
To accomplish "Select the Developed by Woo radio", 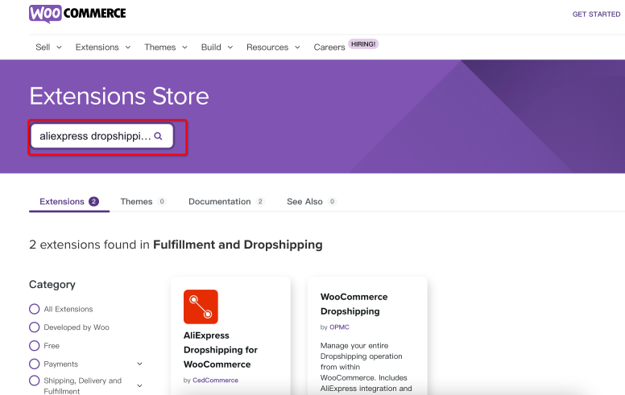I will pyautogui.click(x=35, y=327).
